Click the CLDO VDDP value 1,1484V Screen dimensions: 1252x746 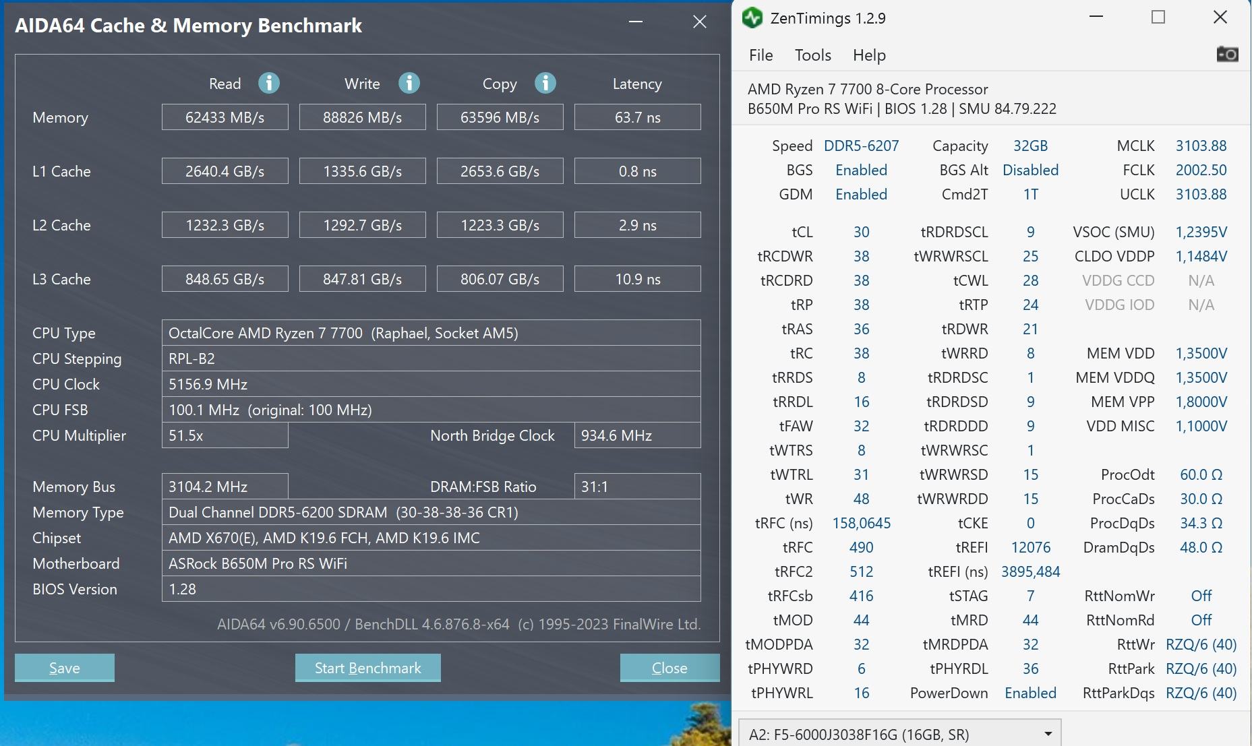pos(1201,257)
